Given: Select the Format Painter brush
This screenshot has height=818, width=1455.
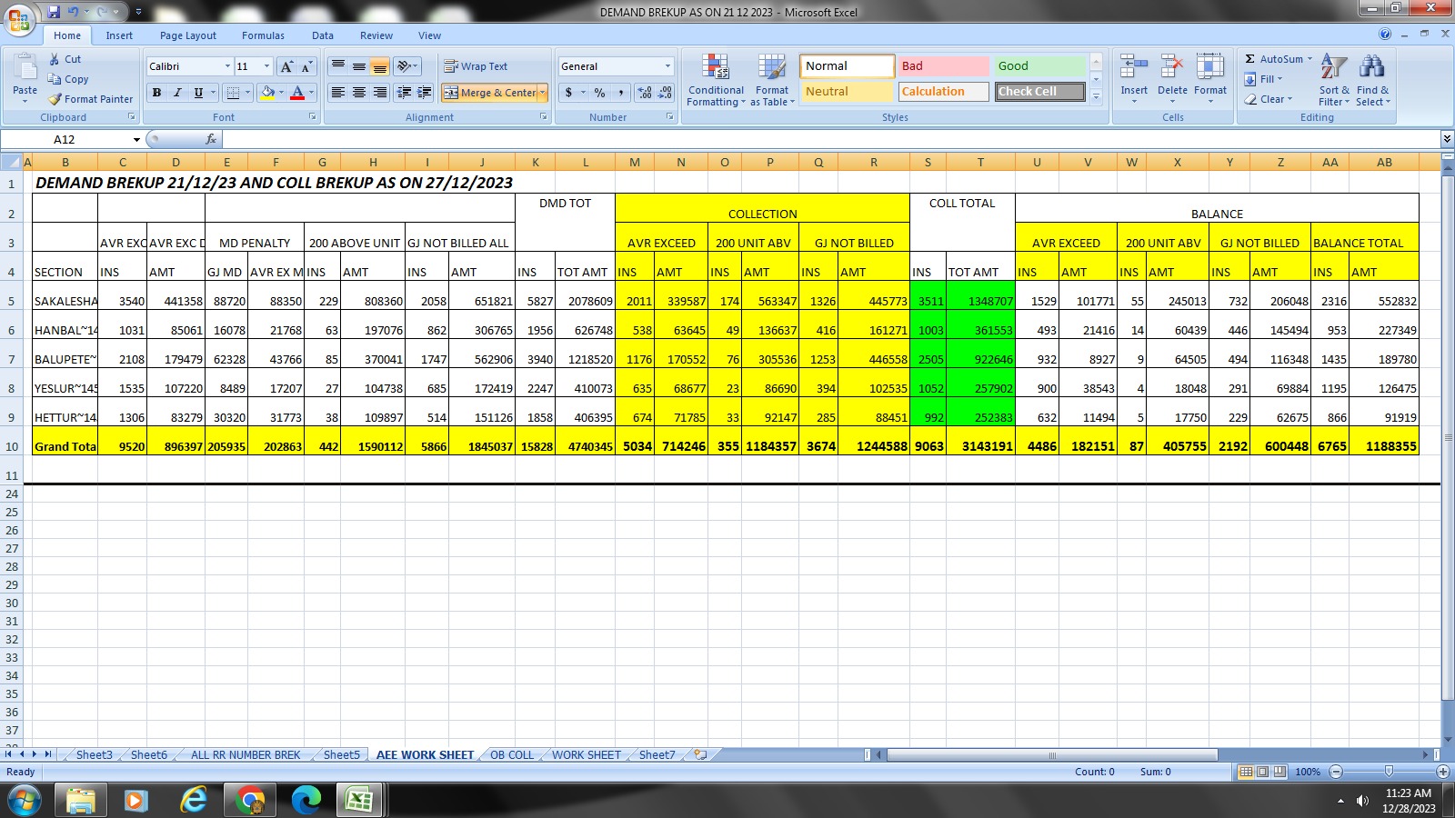Looking at the screenshot, I should [55, 99].
